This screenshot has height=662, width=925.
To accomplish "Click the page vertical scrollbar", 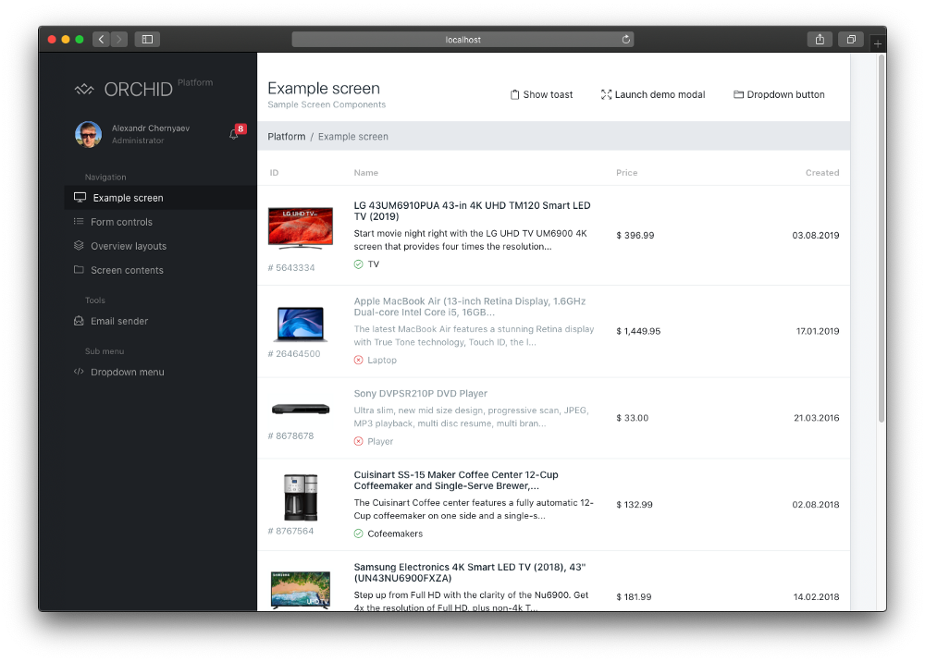I will tap(882, 239).
